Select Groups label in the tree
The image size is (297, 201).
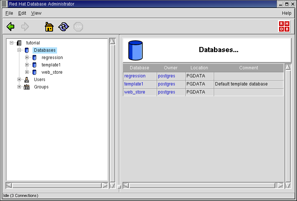(x=41, y=87)
